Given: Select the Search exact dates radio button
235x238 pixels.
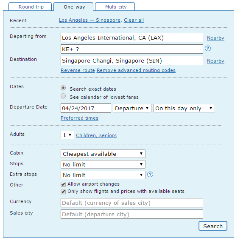Looking at the screenshot, I should [63, 88].
